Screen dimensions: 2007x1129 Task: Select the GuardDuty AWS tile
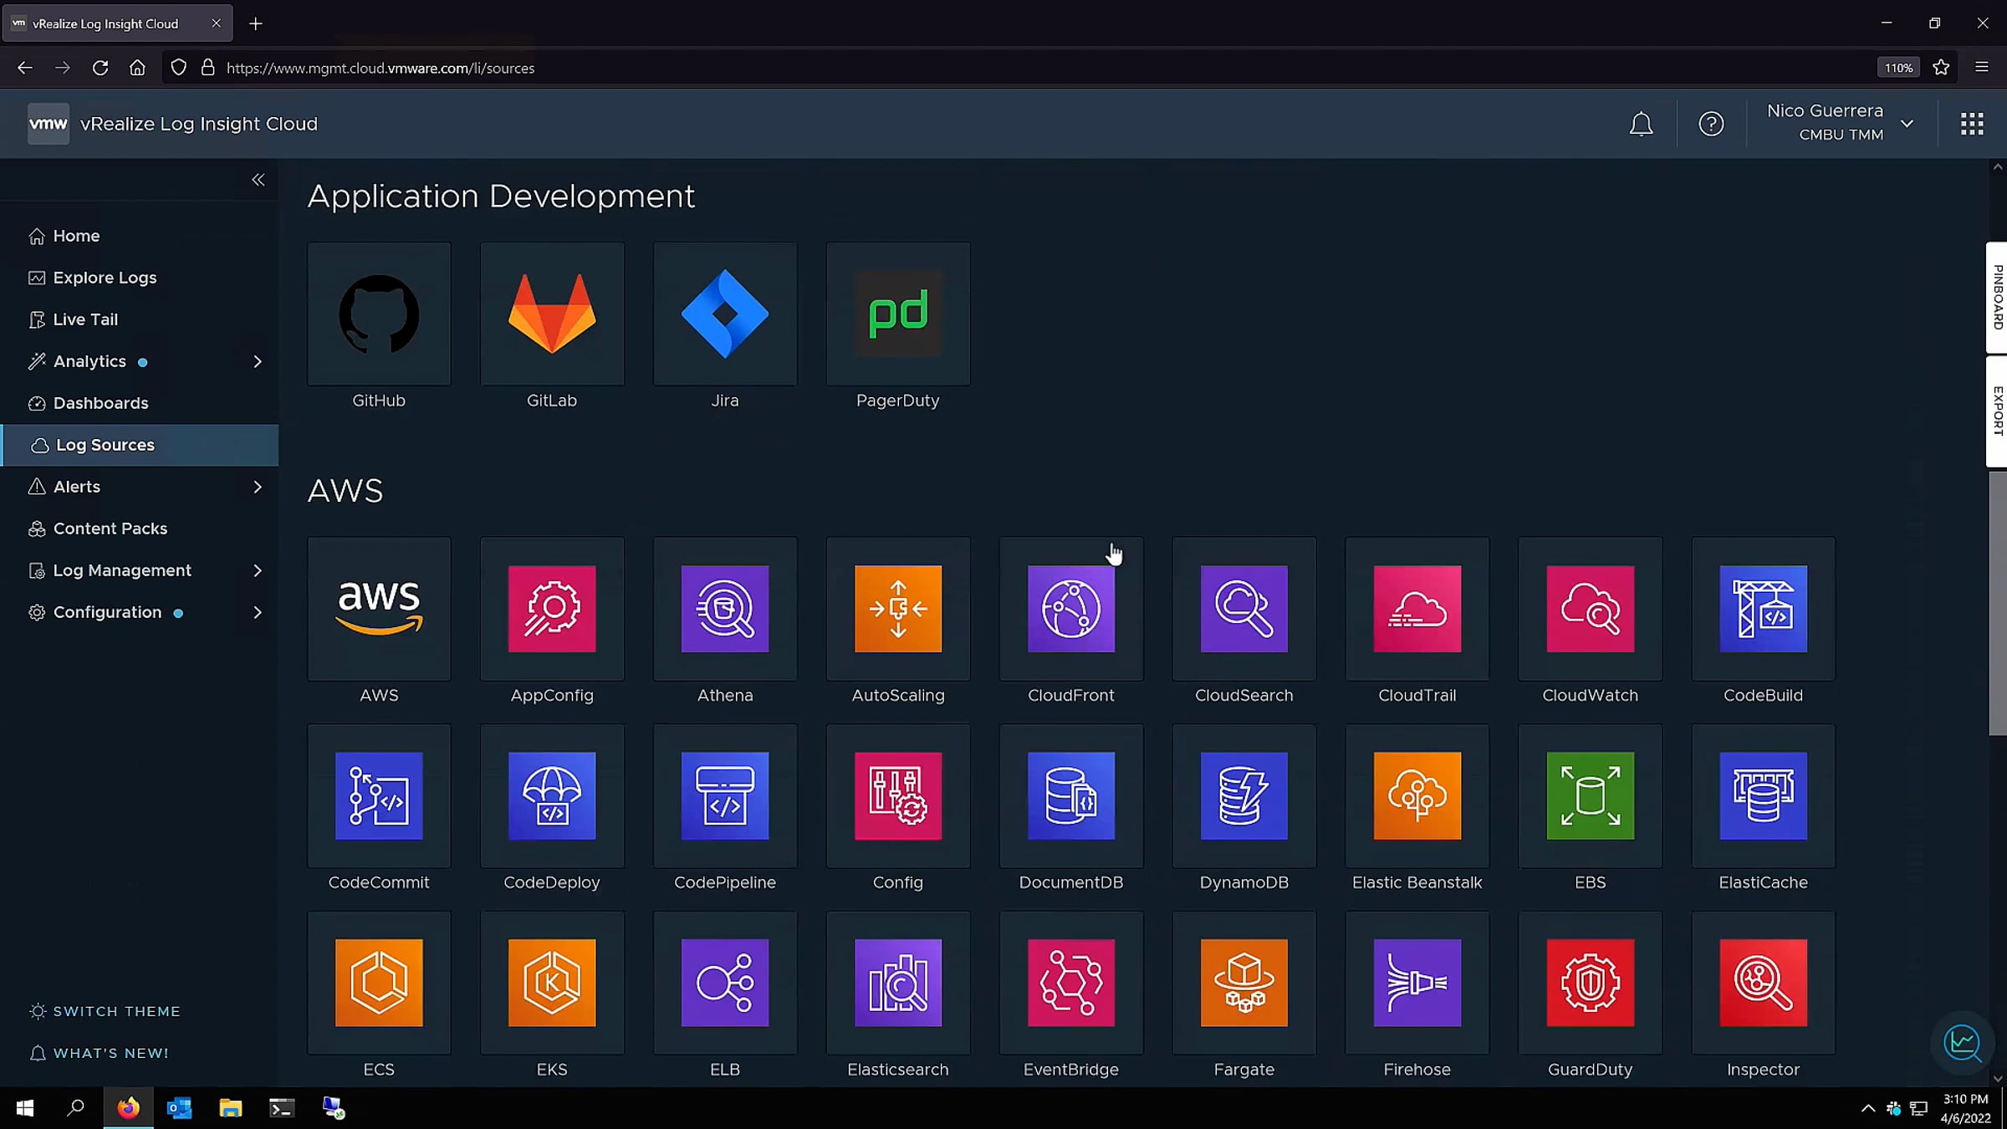pos(1590,983)
